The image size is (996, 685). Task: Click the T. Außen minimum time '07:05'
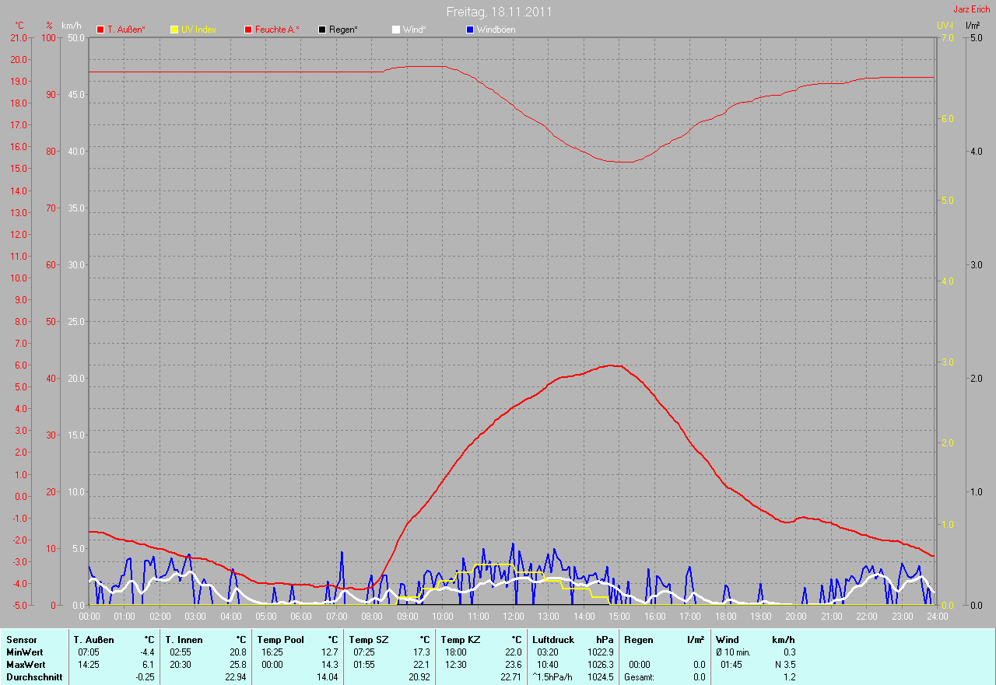pos(89,652)
